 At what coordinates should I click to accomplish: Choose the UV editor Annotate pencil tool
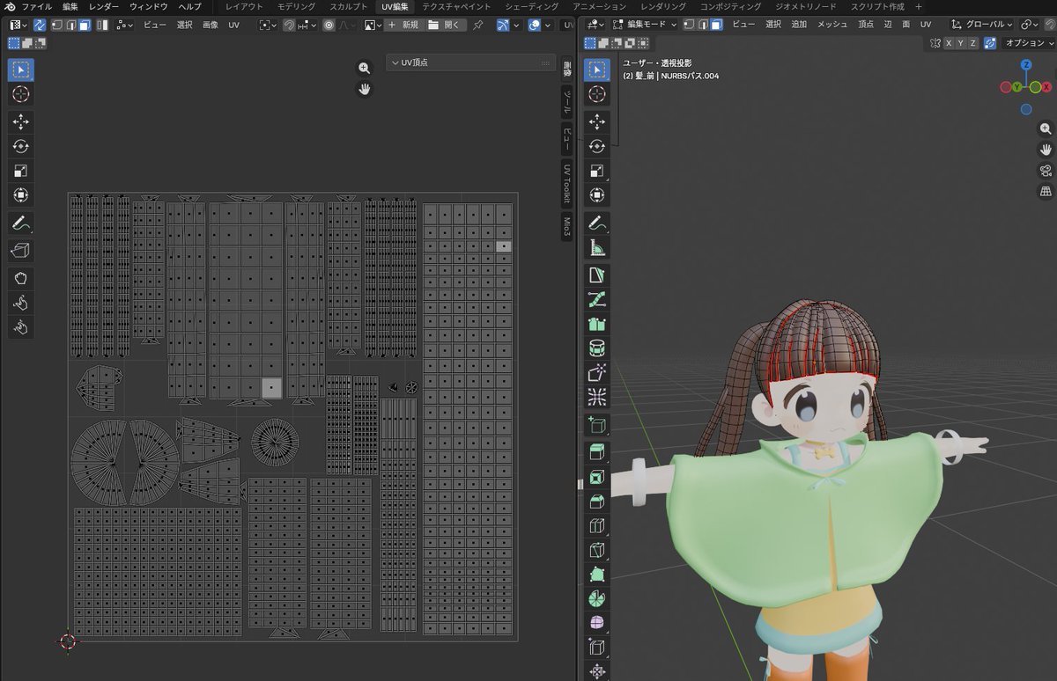21,223
